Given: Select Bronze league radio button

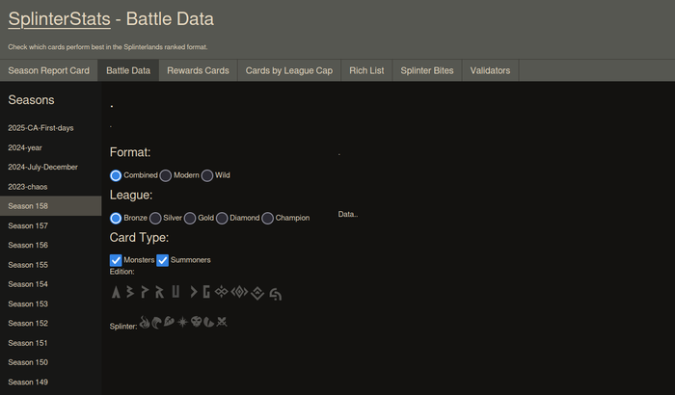Looking at the screenshot, I should pyautogui.click(x=116, y=218).
